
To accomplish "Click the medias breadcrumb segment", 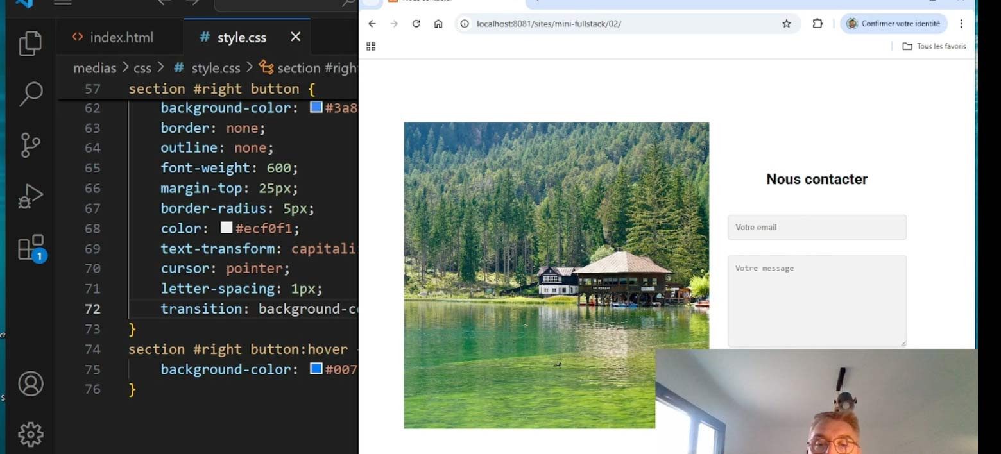I will (94, 68).
